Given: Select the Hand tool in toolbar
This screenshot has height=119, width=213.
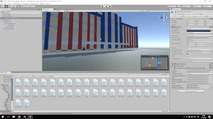Looking at the screenshot, I should pyautogui.click(x=3, y=7).
